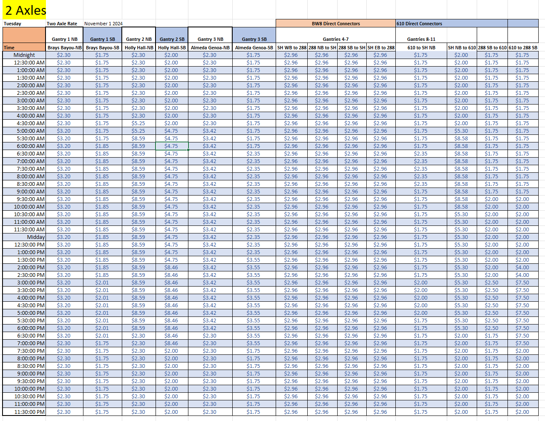The width and height of the screenshot is (545, 421).
Task: Select the "610 to 288 SB" column header
Action: pos(523,48)
